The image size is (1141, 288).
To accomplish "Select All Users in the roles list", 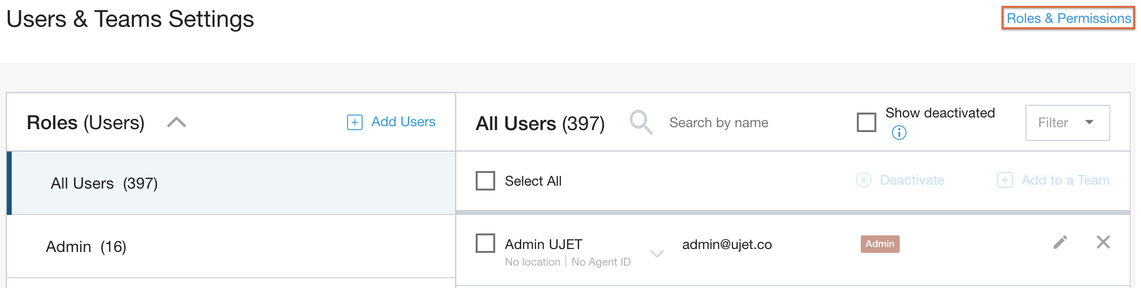I will click(x=103, y=183).
